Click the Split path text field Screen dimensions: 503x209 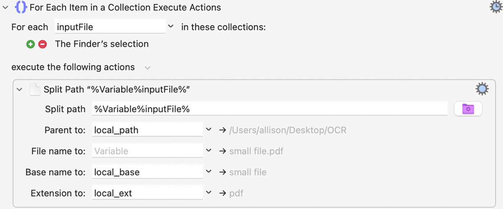click(x=269, y=109)
